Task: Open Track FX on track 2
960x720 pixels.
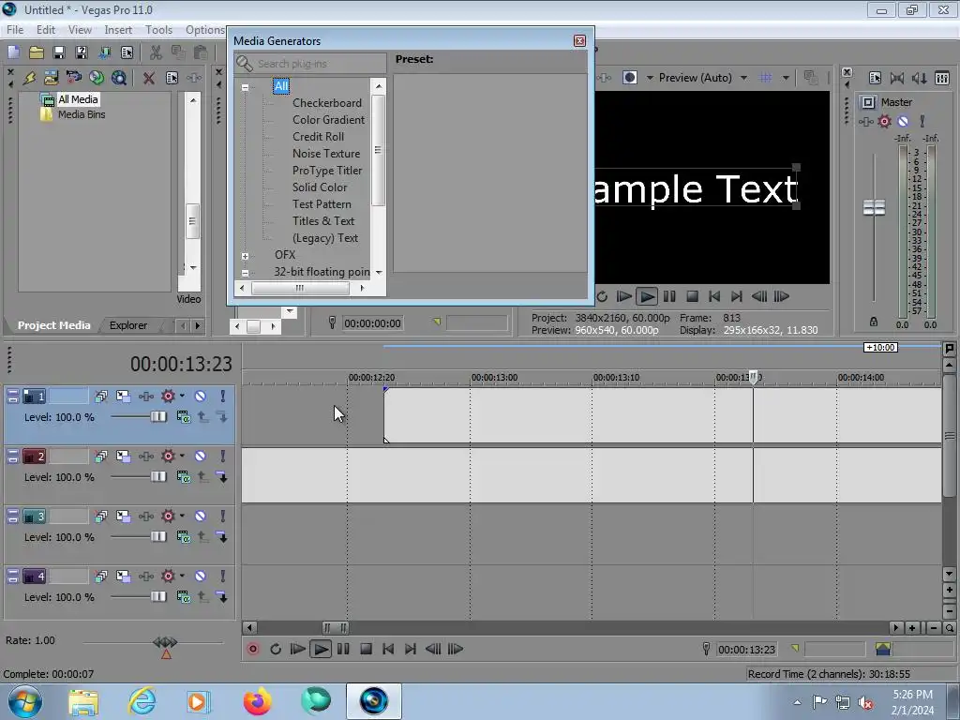Action: [x=145, y=457]
